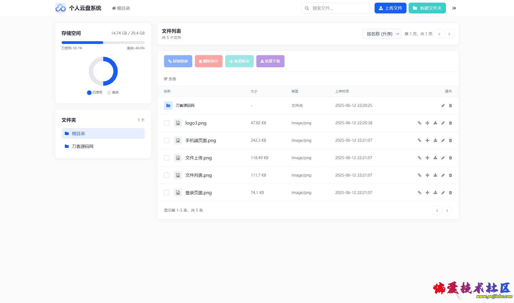514x303 pixels.
Task: Click move icon for 手机端页面.png
Action: pyautogui.click(x=427, y=140)
